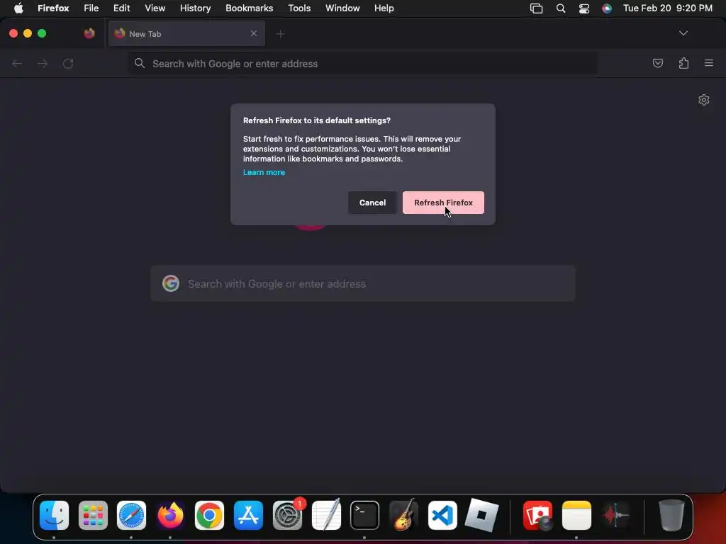Click the Firefox icon in the Dock
Viewport: 726px width, 544px height.
[170, 516]
